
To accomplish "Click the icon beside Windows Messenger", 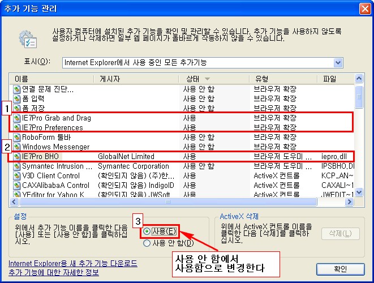I will click(17, 147).
